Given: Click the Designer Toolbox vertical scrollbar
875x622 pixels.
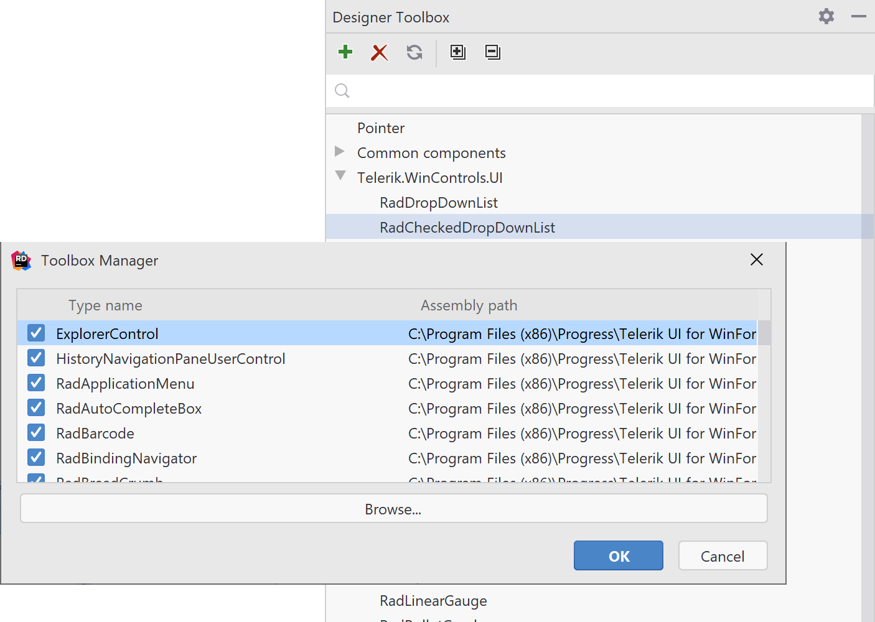Looking at the screenshot, I should coord(868,367).
